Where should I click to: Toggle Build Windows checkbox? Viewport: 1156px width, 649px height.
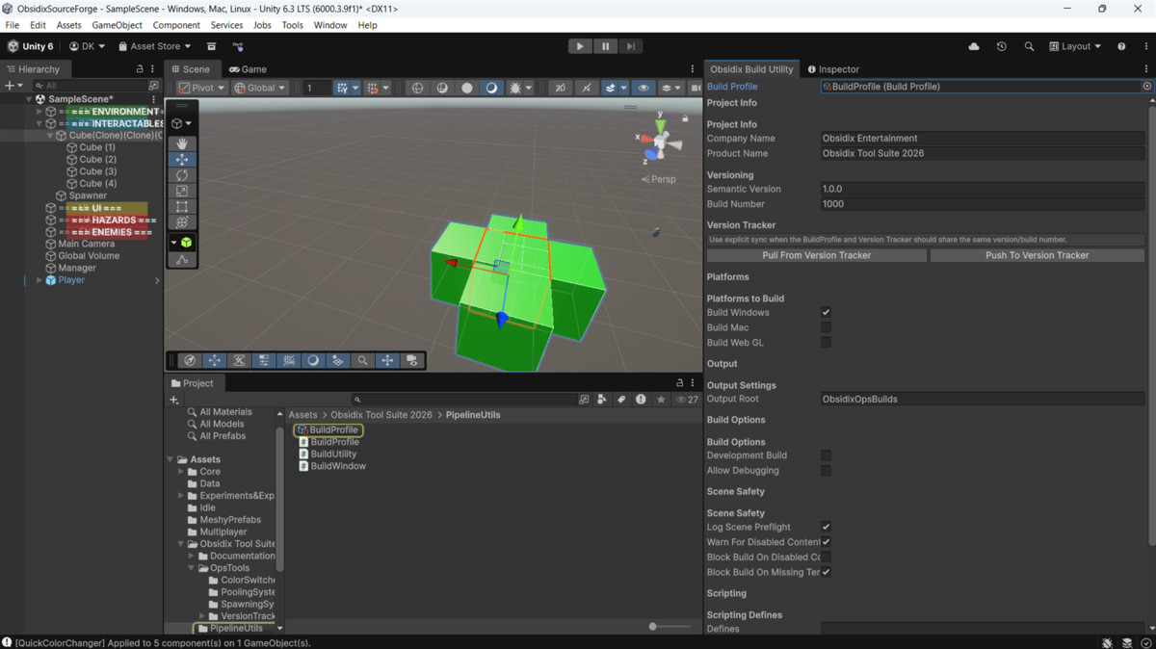click(826, 313)
